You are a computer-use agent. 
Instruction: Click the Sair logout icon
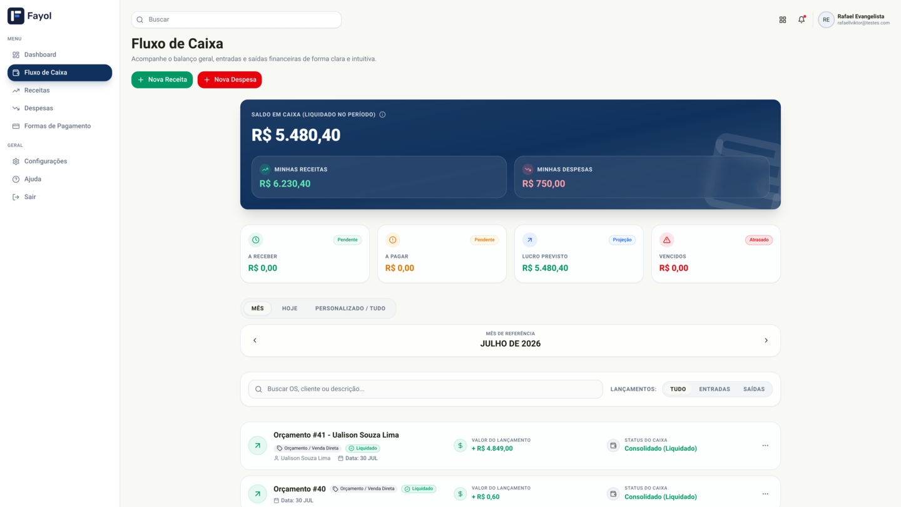(x=16, y=197)
